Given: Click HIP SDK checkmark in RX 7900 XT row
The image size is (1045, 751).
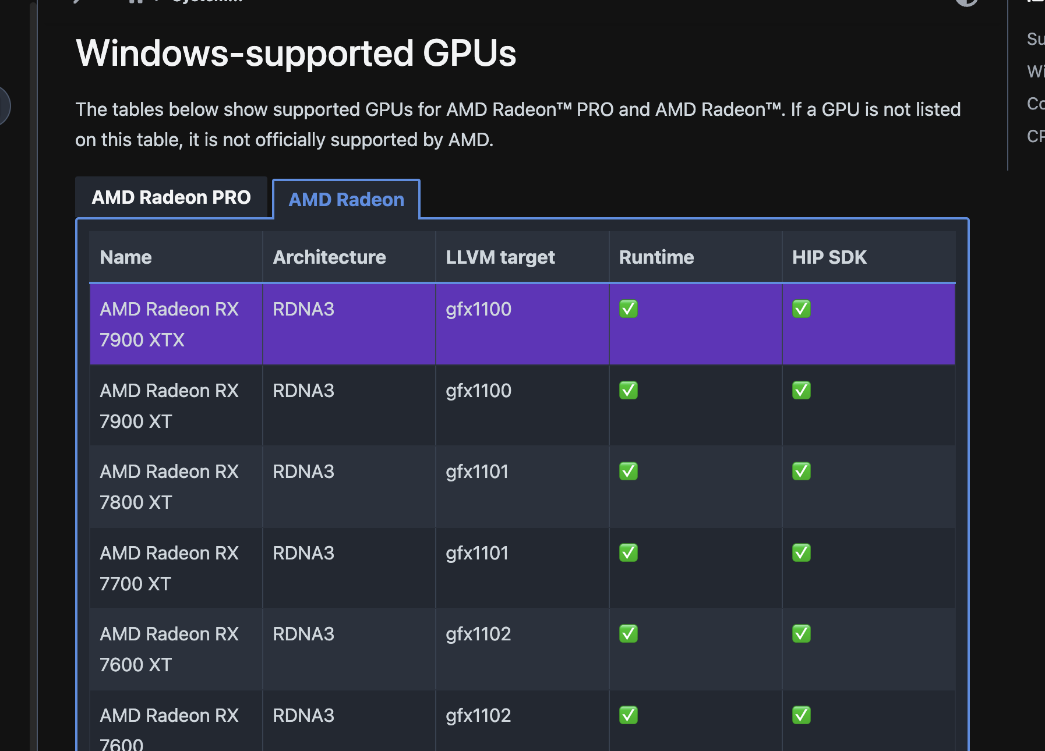Looking at the screenshot, I should tap(801, 390).
